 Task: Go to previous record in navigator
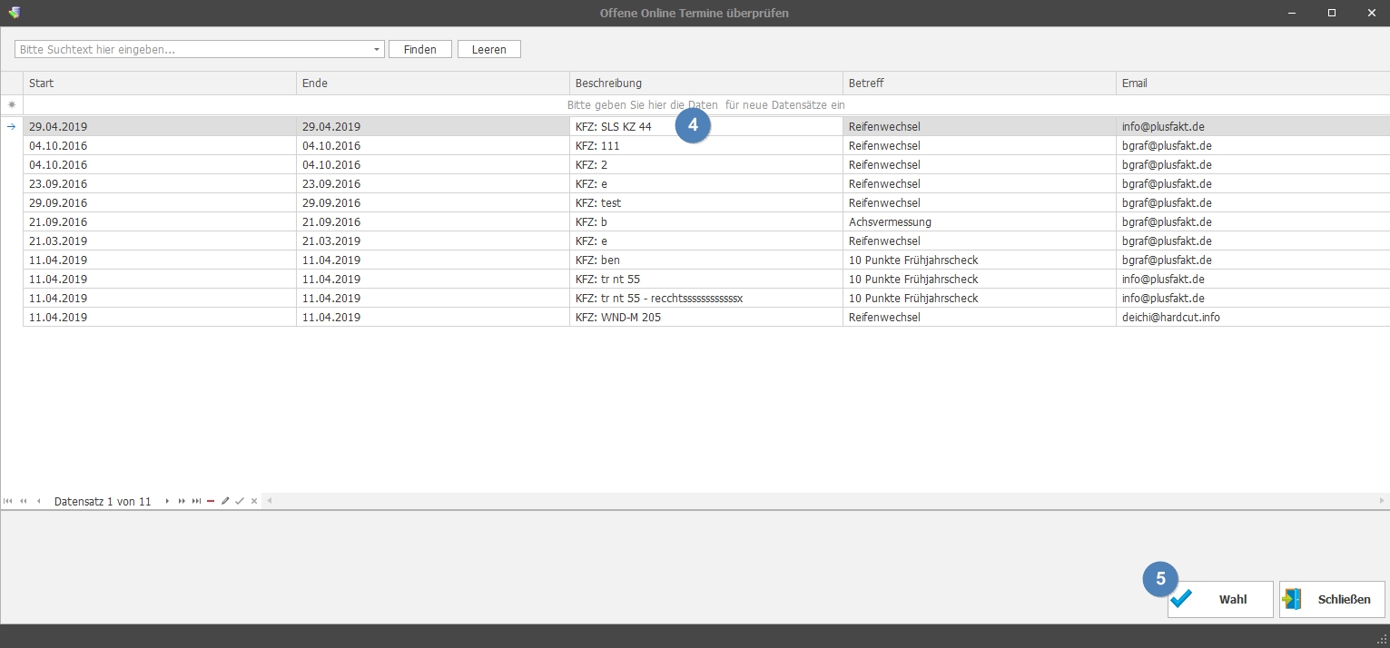(x=38, y=501)
